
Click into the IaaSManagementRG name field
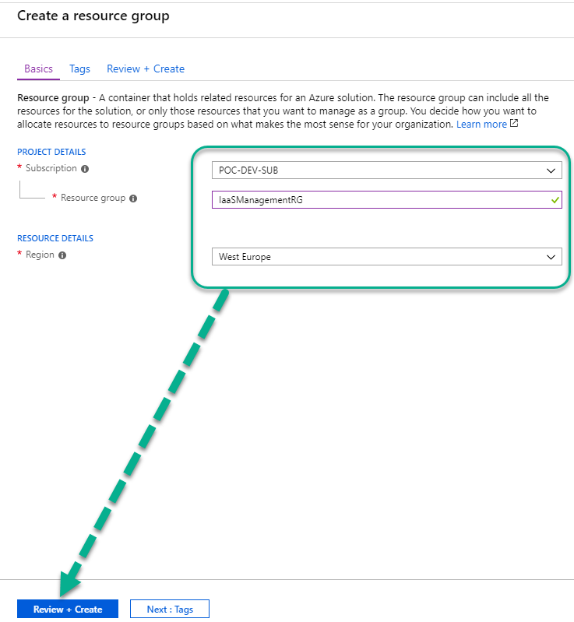point(387,199)
